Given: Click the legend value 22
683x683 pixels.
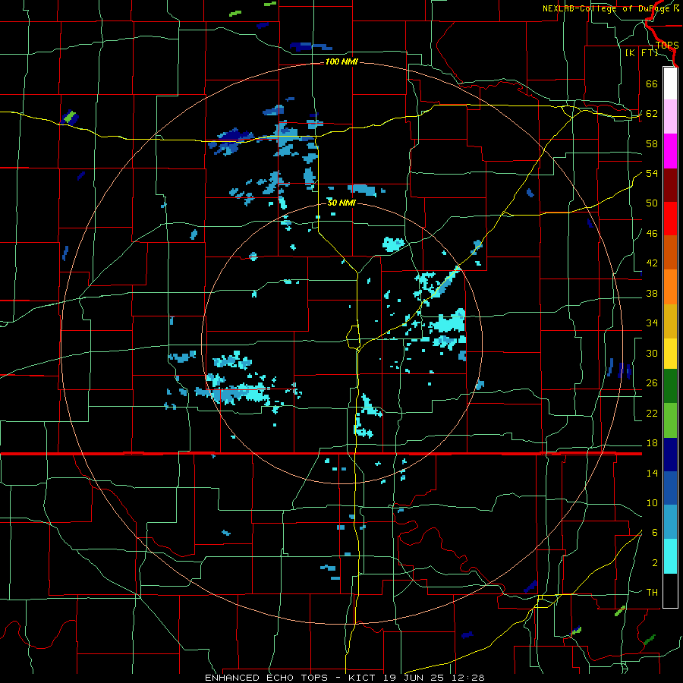Looking at the screenshot, I should (x=652, y=413).
